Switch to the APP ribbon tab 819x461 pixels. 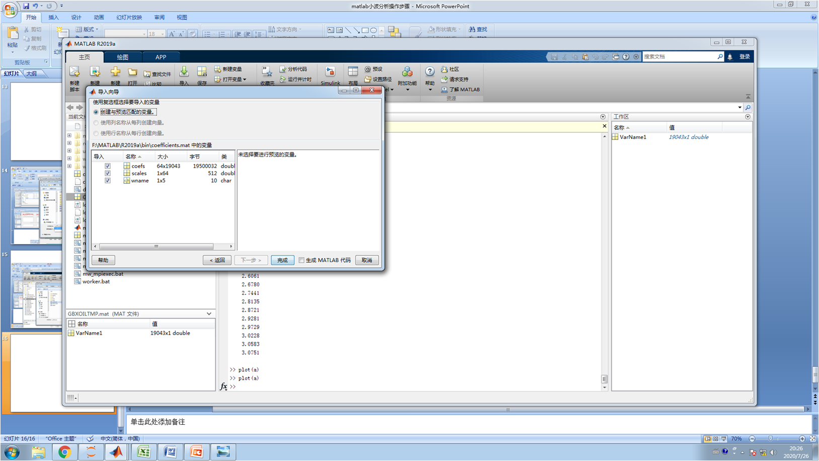161,57
